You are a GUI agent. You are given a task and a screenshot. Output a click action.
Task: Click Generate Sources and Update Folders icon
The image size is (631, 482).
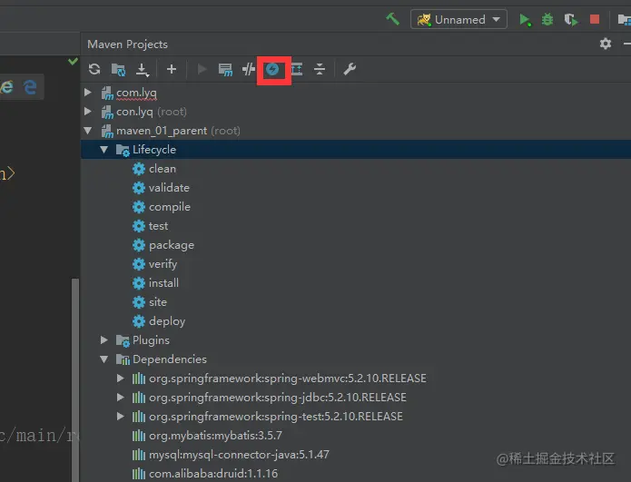(118, 69)
